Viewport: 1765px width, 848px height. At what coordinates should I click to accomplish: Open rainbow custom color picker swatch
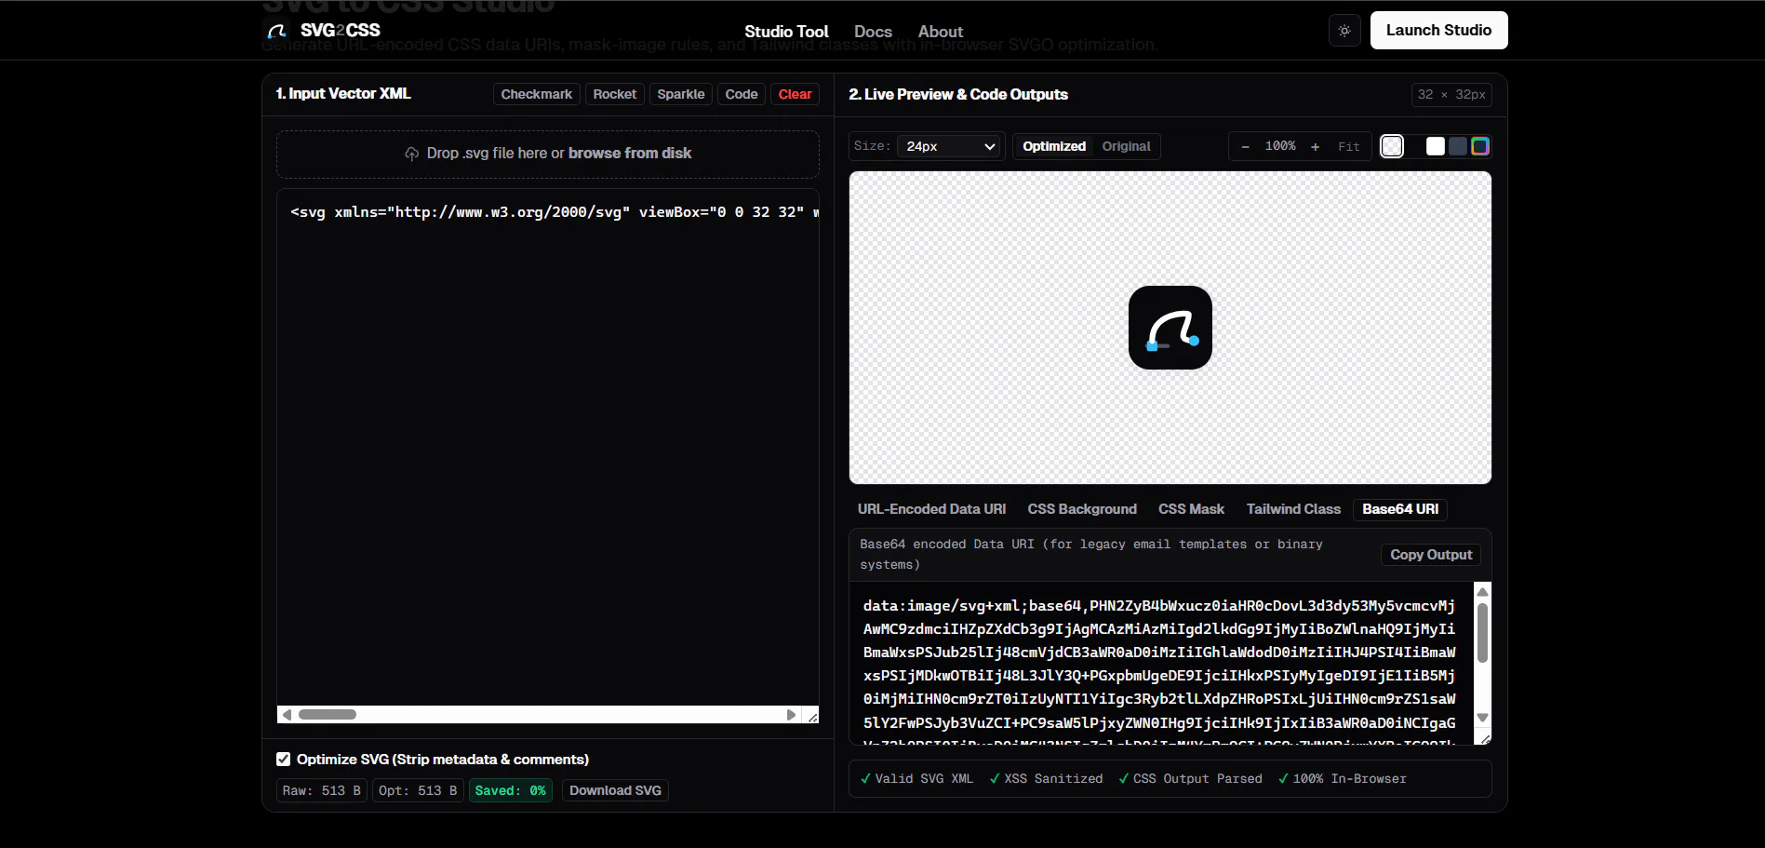click(1480, 146)
